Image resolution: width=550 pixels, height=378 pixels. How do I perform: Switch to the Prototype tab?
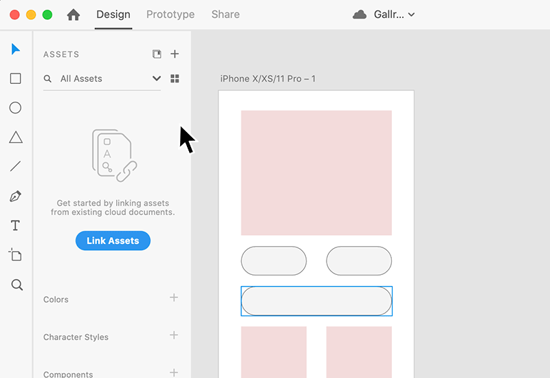click(170, 14)
